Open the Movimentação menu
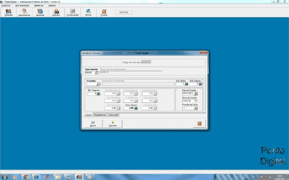 coord(22,5)
